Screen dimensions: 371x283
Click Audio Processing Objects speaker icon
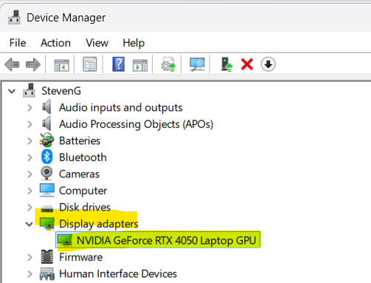pyautogui.click(x=46, y=123)
